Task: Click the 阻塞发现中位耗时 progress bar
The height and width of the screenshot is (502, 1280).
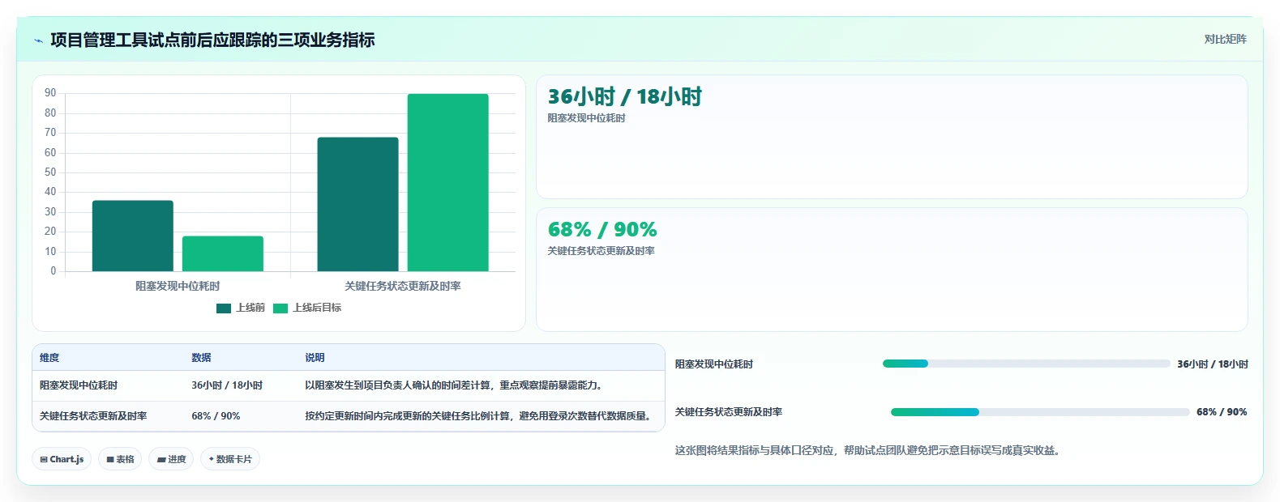Action: click(x=1026, y=364)
